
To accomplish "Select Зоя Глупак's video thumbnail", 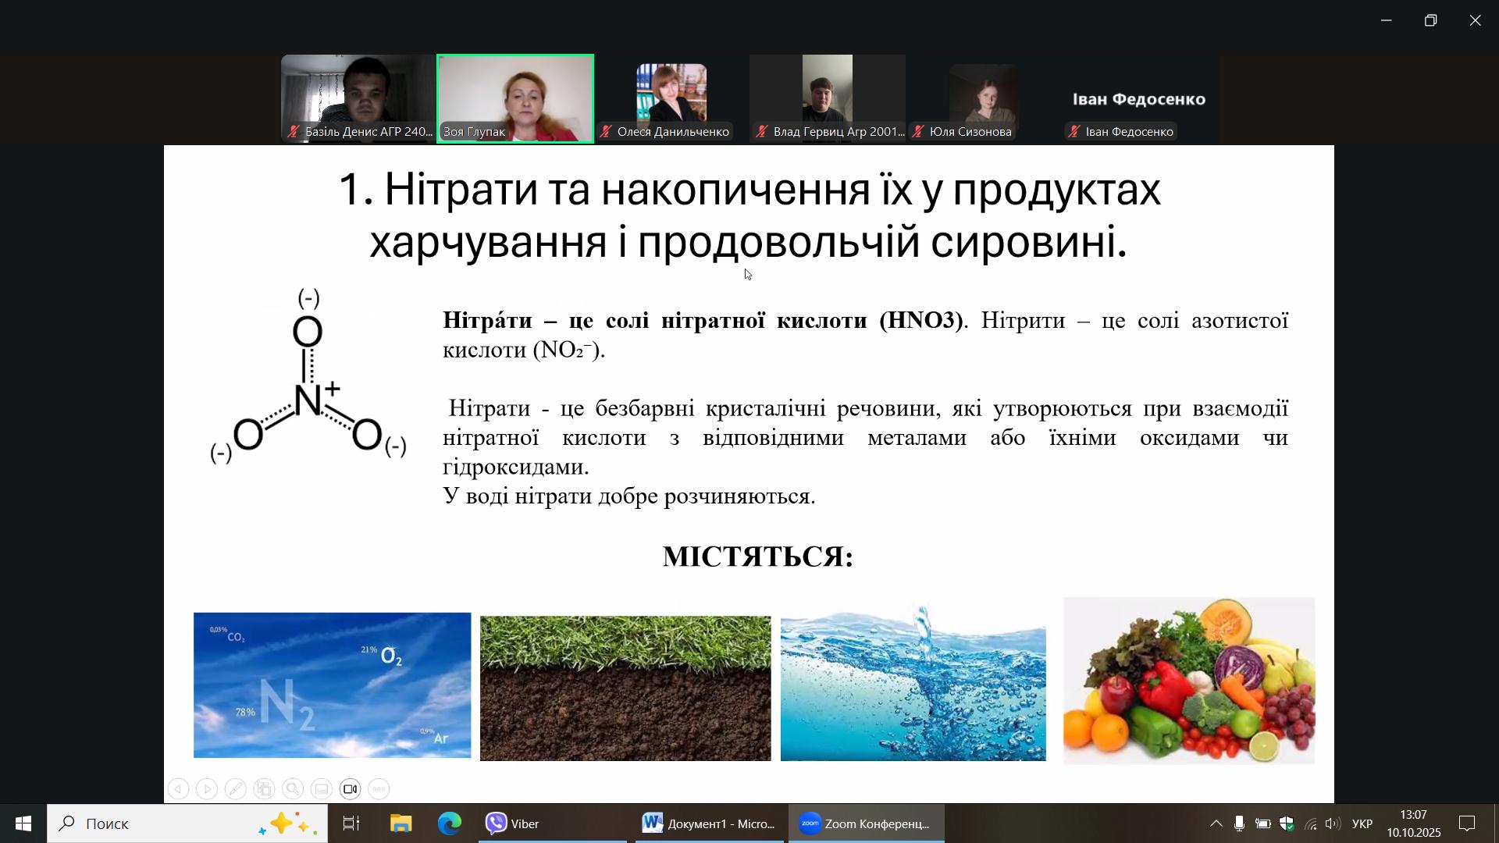I will (515, 98).
